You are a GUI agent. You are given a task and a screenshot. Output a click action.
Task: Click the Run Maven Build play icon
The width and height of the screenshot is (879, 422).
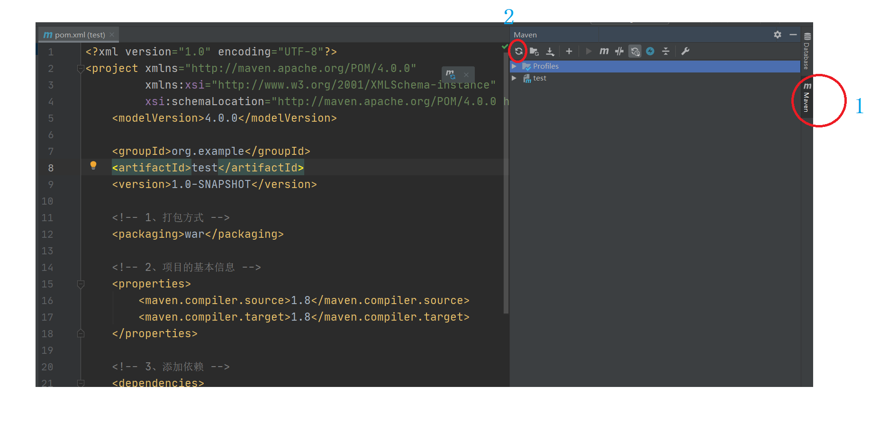(589, 51)
